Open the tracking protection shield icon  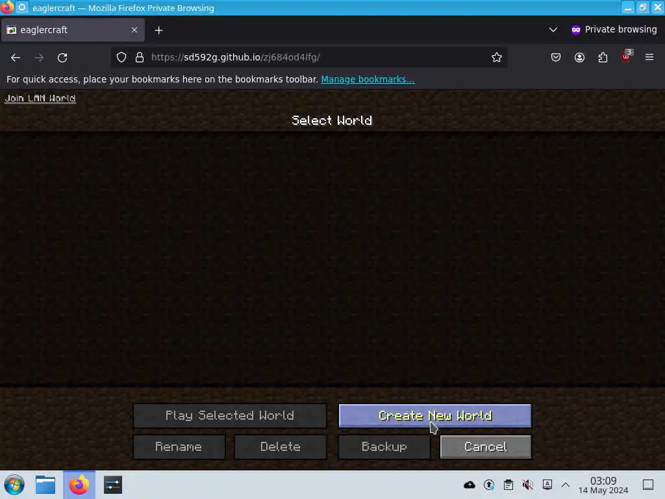point(121,57)
